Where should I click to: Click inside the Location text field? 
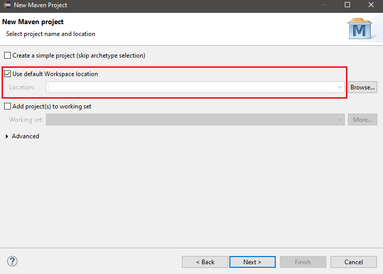(191, 87)
